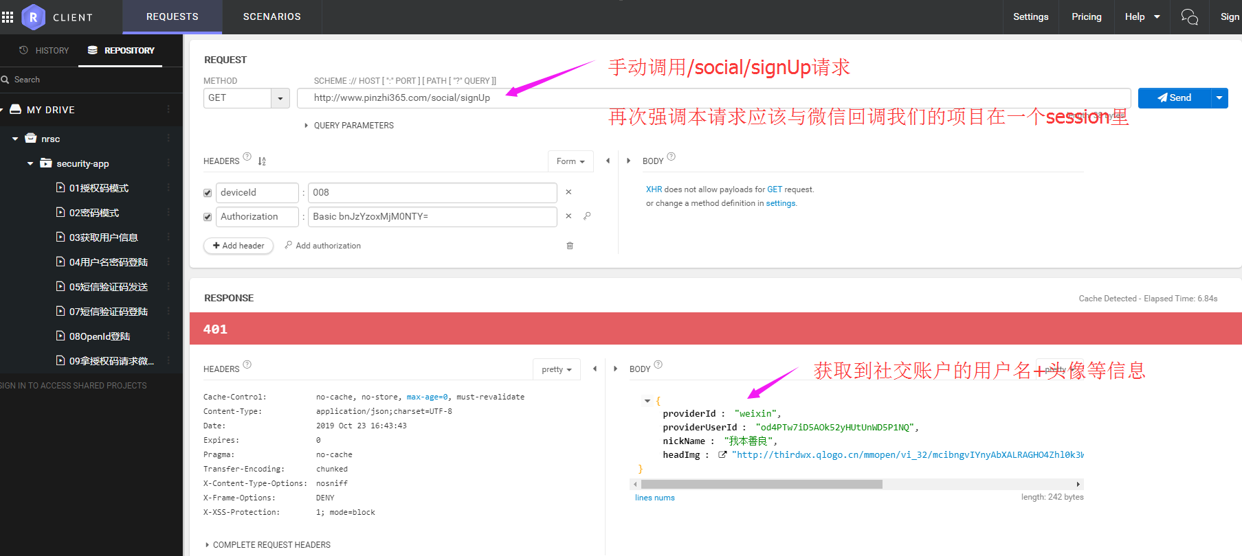Click the settings link in body
The image size is (1242, 556).
click(781, 203)
